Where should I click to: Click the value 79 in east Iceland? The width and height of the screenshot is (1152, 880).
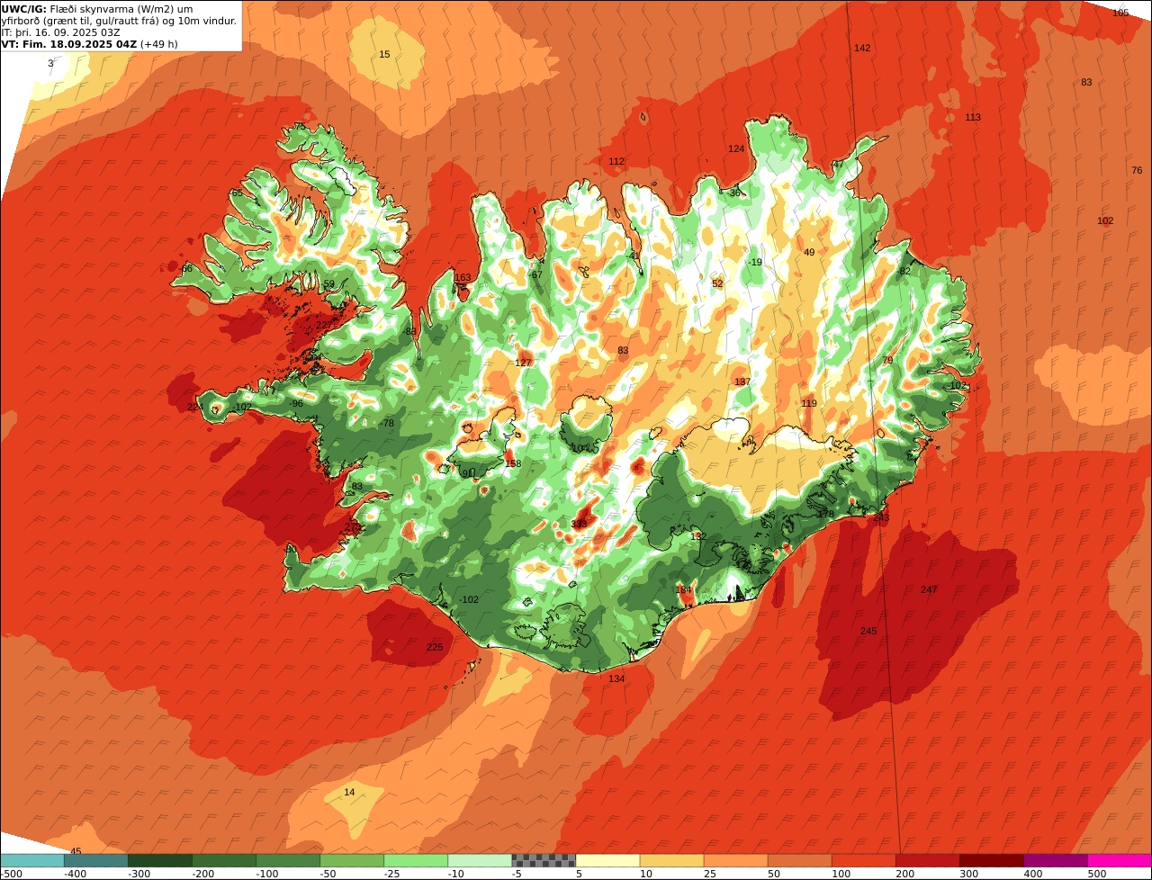point(887,361)
